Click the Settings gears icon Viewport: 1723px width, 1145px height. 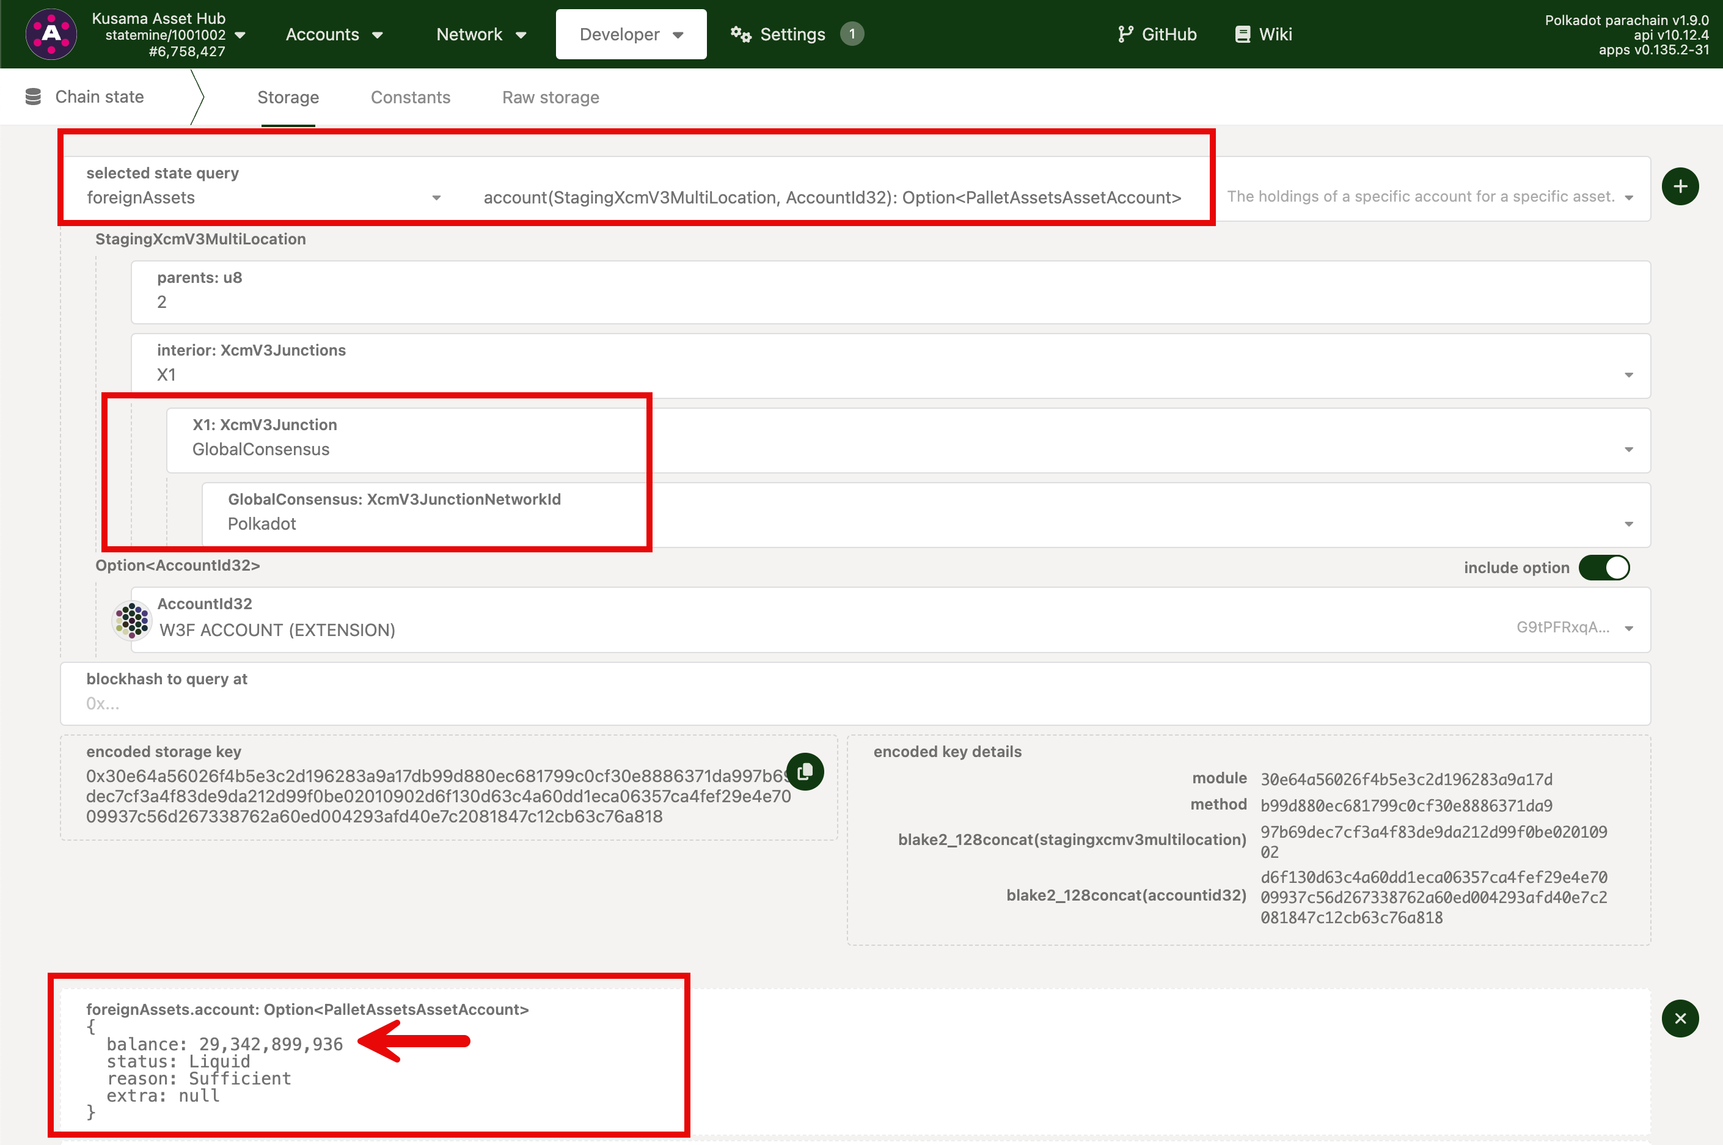[741, 34]
